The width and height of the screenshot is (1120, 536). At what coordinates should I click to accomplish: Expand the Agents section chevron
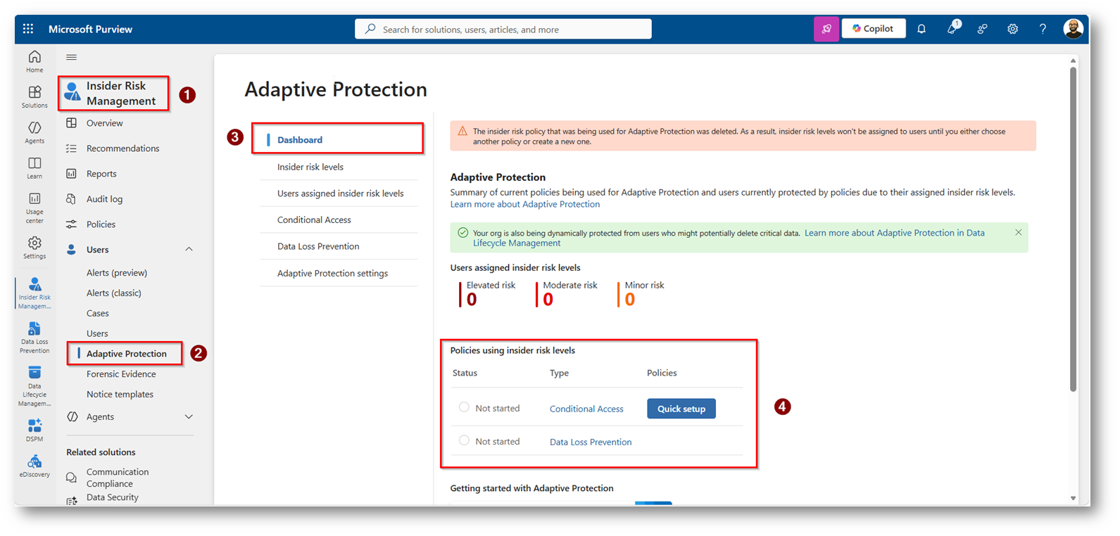pos(189,416)
